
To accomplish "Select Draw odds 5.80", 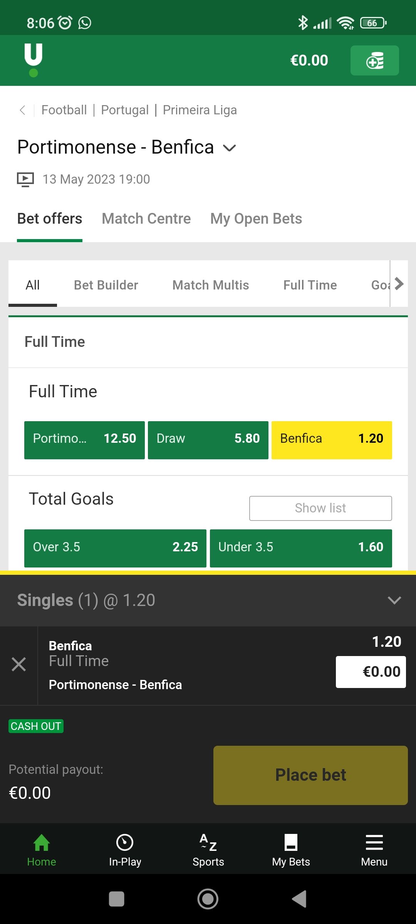I will [208, 440].
